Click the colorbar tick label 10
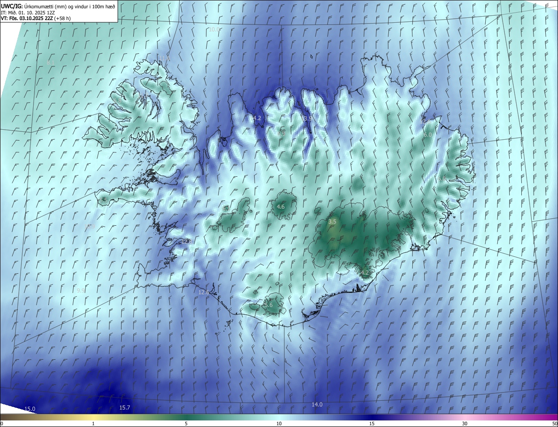The height and width of the screenshot is (427, 558). (x=279, y=424)
